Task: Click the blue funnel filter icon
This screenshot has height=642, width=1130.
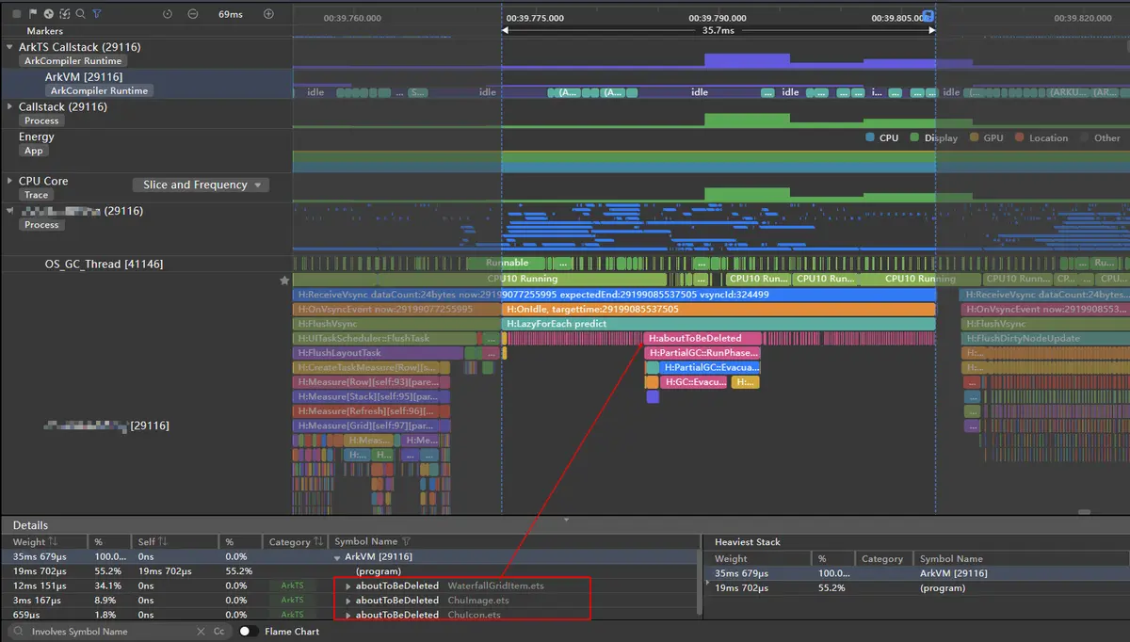Action: coord(97,14)
